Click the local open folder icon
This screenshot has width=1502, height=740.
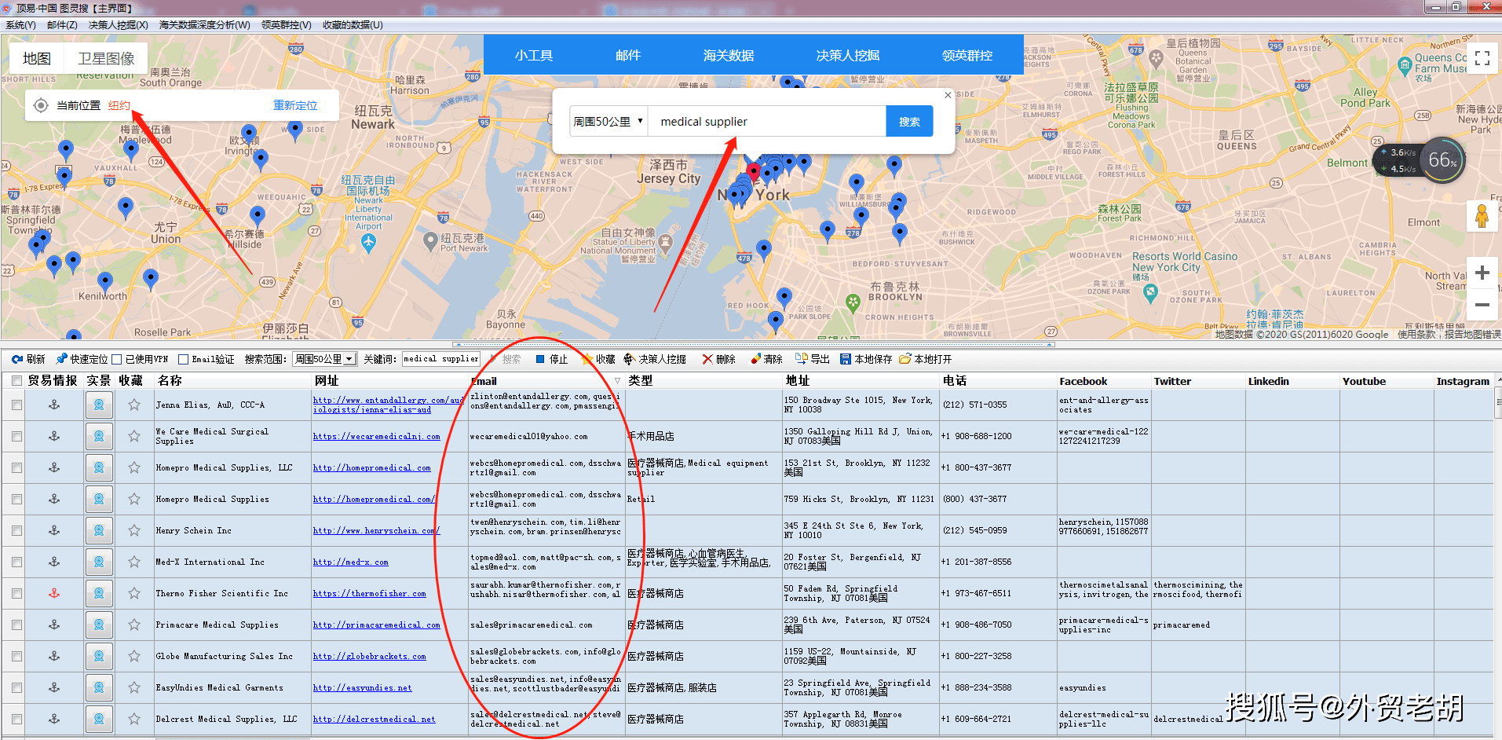point(905,359)
